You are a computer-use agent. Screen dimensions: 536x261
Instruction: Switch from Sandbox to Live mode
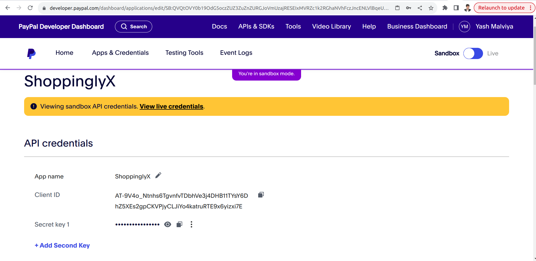pos(473,53)
